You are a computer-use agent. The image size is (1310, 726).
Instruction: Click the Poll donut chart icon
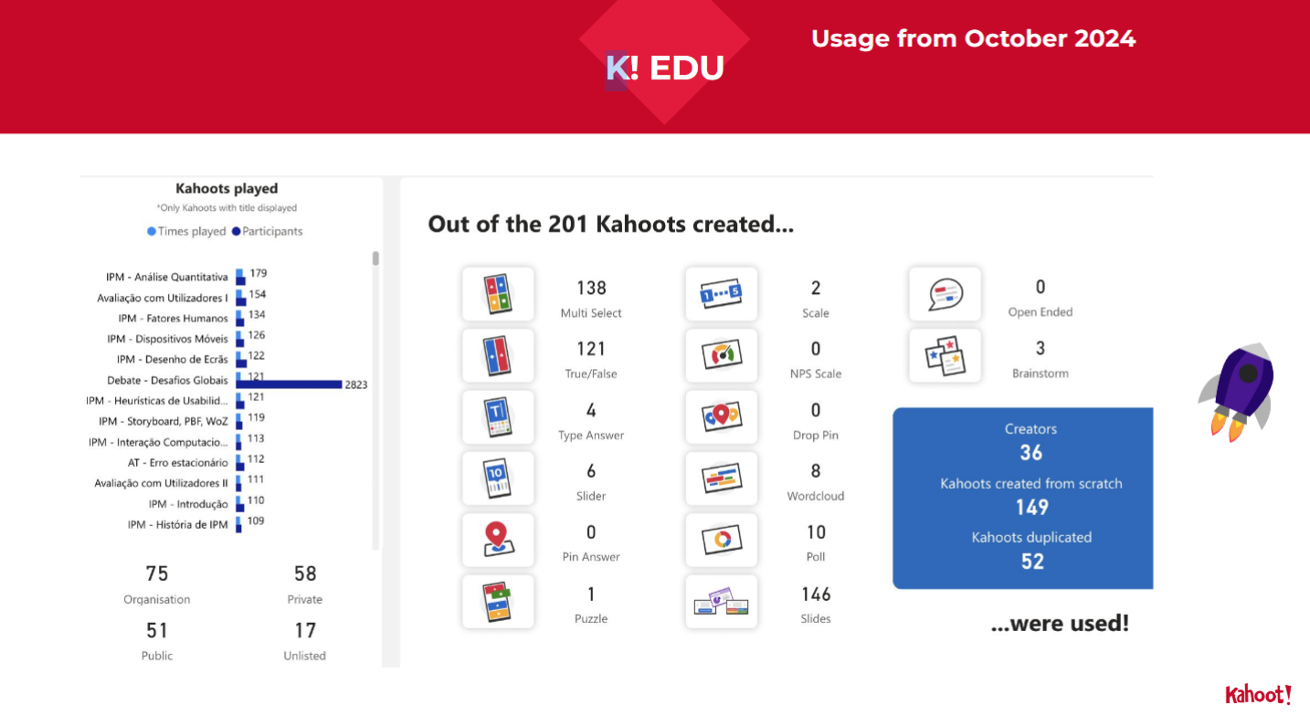click(x=722, y=540)
